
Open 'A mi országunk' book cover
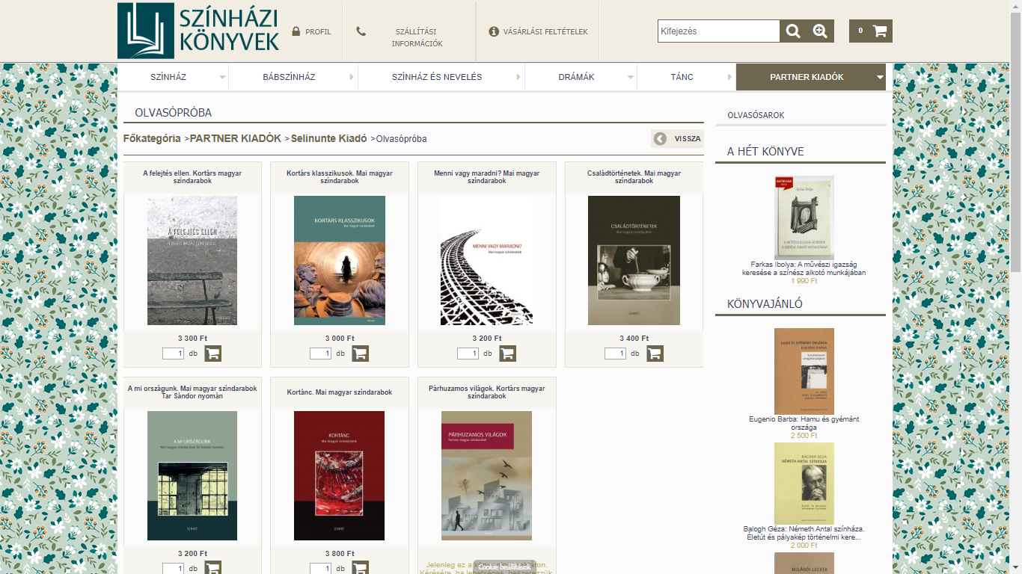pos(192,475)
